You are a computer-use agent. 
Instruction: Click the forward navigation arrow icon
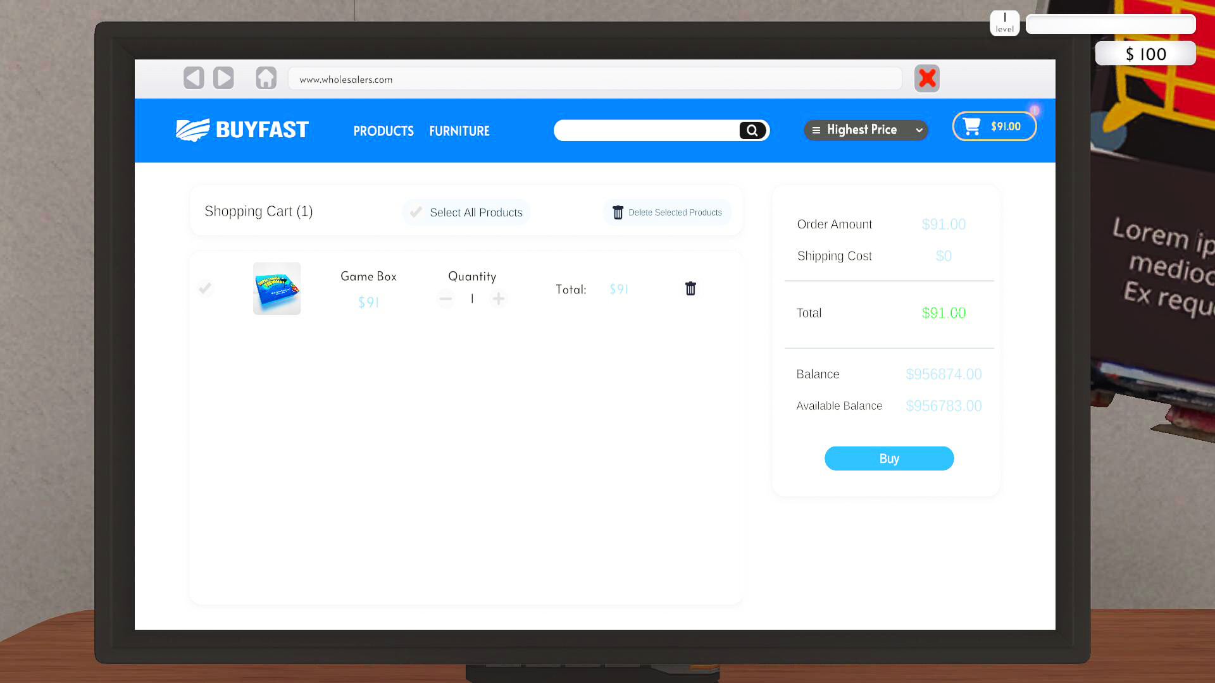[x=223, y=78]
